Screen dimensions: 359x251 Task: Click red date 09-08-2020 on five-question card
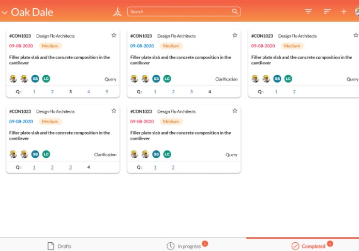pyautogui.click(x=21, y=46)
